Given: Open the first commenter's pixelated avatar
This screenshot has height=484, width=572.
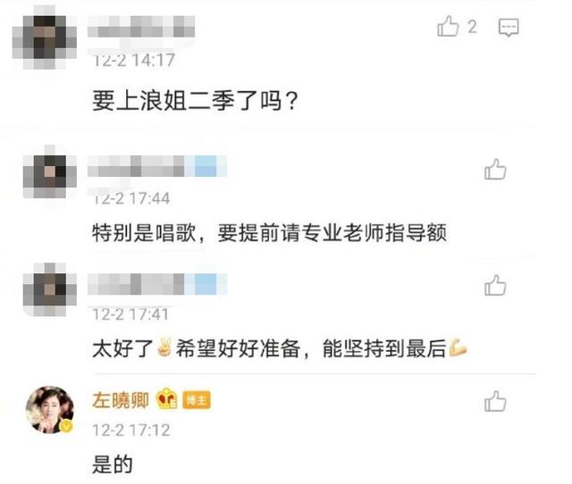Looking at the screenshot, I should tap(45, 38).
